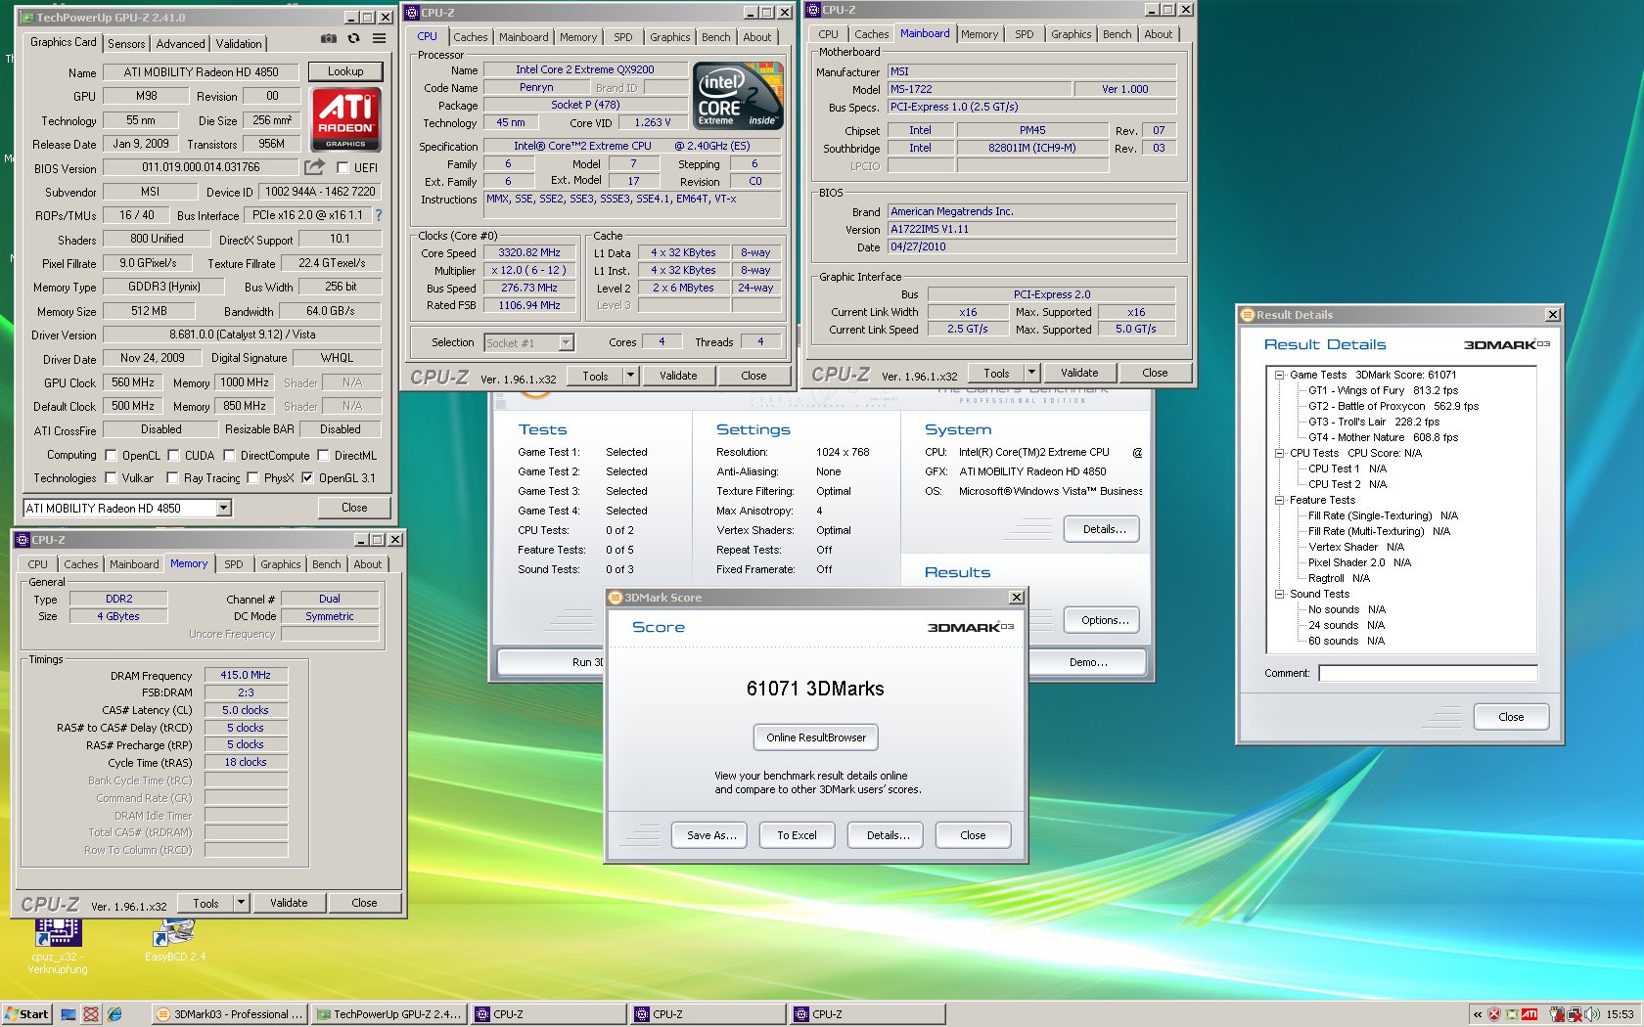Open the Windows Start button
This screenshot has width=1644, height=1027.
click(x=26, y=1014)
